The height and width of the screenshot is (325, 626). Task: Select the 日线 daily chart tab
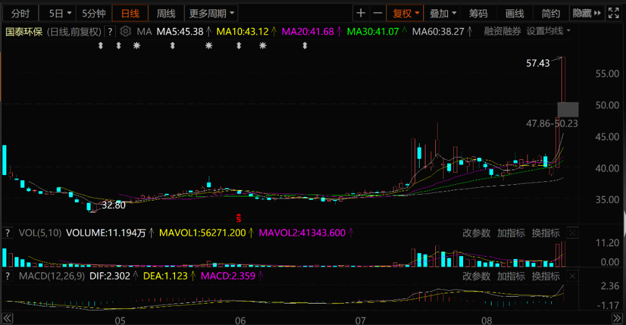[130, 13]
